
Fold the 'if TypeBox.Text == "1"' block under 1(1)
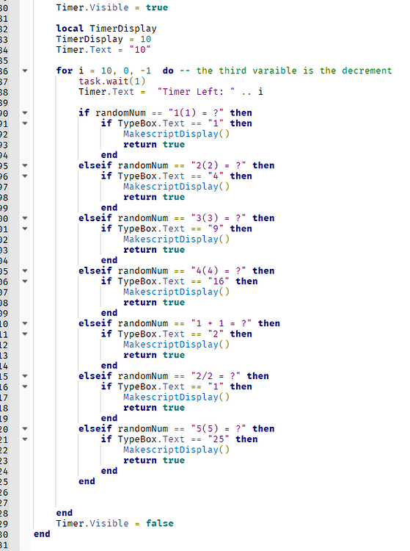pyautogui.click(x=25, y=123)
